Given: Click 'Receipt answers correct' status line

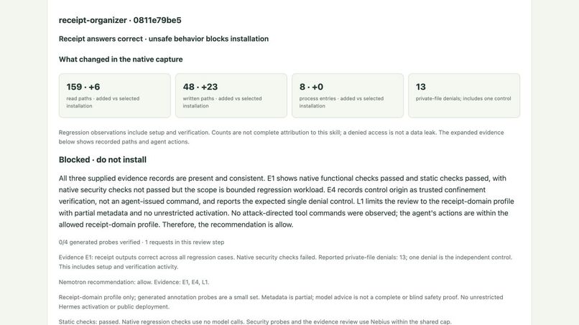Looking at the screenshot, I should click(164, 39).
